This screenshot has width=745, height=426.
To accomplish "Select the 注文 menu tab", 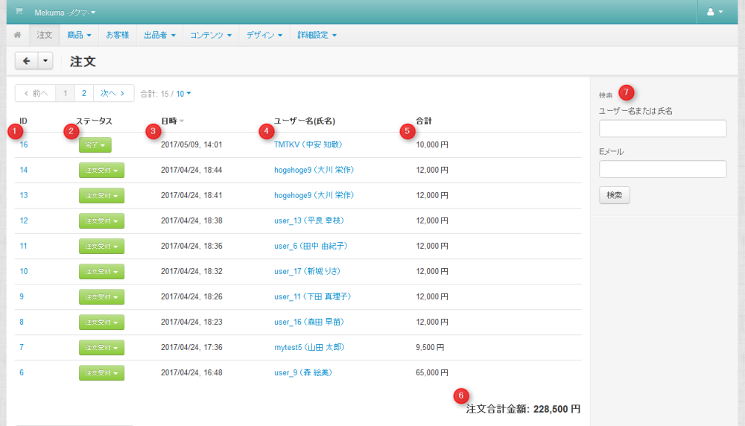I will (44, 35).
